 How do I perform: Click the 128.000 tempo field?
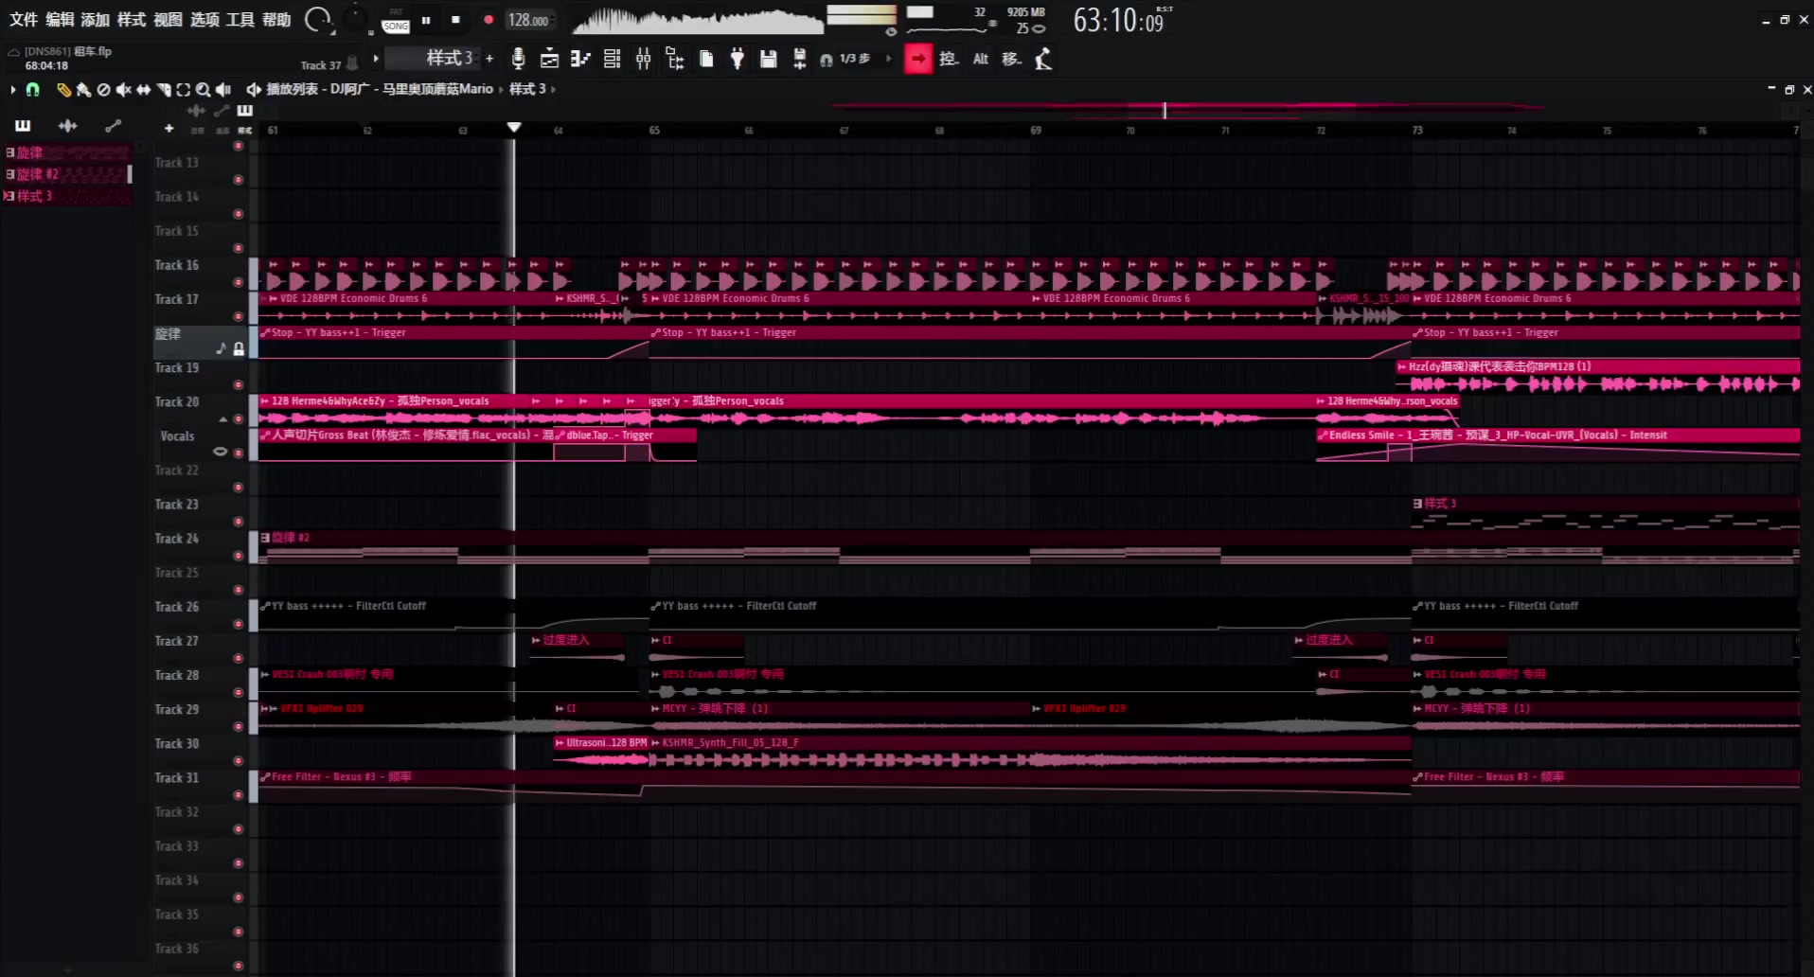click(528, 20)
